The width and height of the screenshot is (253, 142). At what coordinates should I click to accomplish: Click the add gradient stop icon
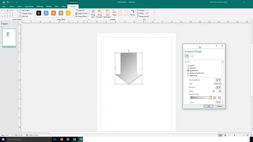point(215,98)
